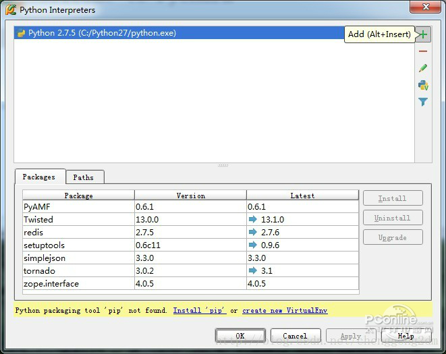
Task: Click the upgrade arrow icon for Twisted
Action: coord(252,219)
